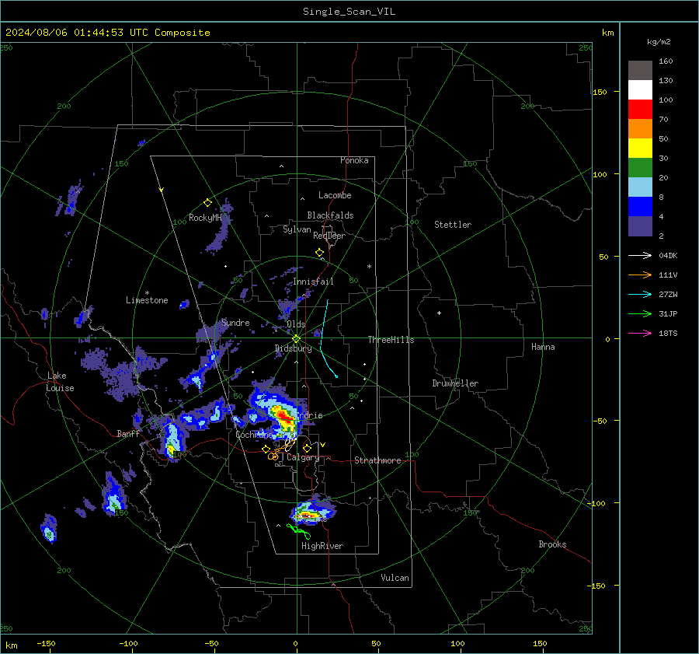Click the magenta 18TS arrow in legend
This screenshot has height=654, width=699.
click(640, 333)
